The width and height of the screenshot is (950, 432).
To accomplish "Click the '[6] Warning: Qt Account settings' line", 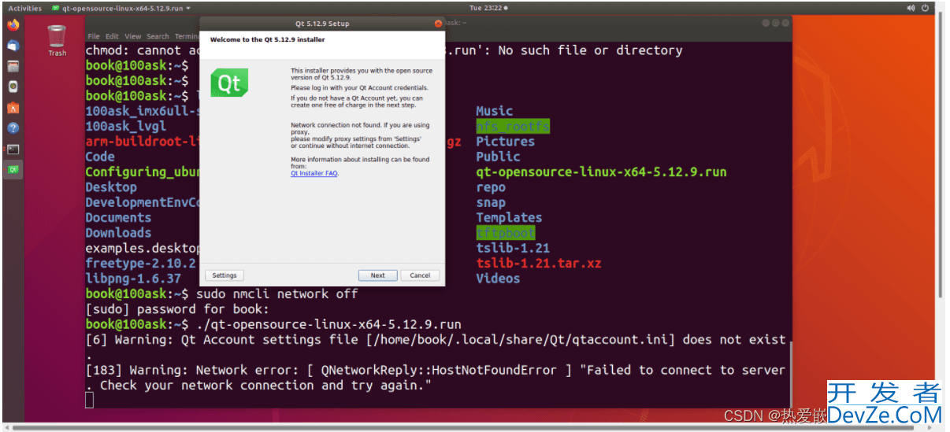I will click(436, 340).
